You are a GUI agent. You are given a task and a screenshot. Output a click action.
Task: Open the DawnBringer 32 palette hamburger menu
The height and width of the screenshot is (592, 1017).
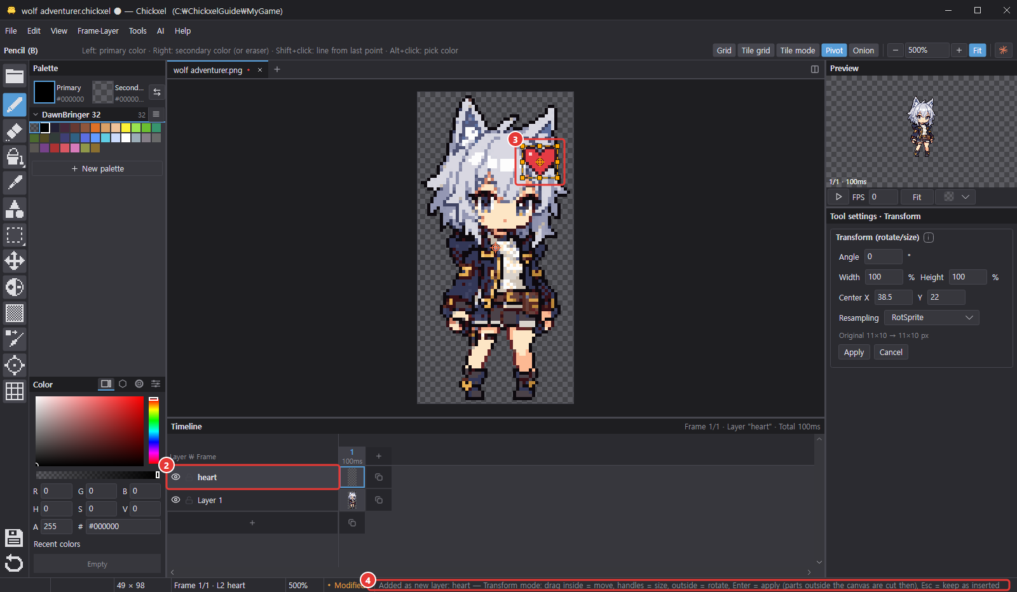pyautogui.click(x=156, y=114)
